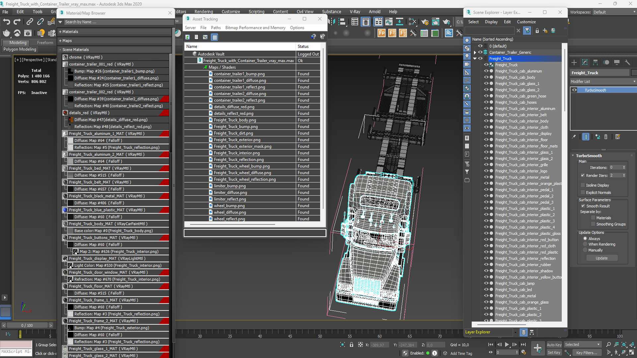Click the blue Rc toolbar icon
This screenshot has height=358, width=637.
pyautogui.click(x=449, y=33)
